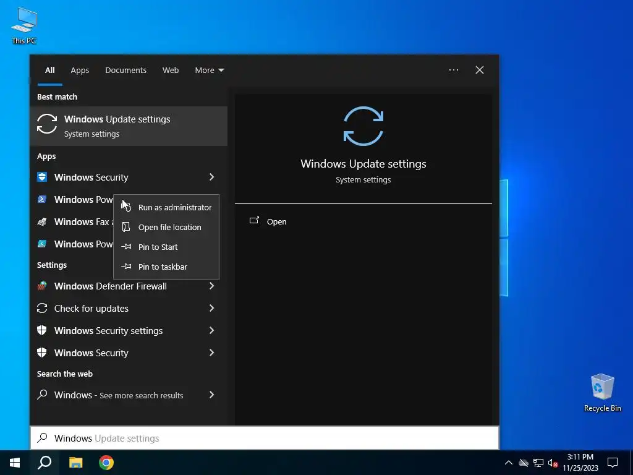Expand Check for updates result arrow
Image resolution: width=633 pixels, height=475 pixels.
[211, 308]
